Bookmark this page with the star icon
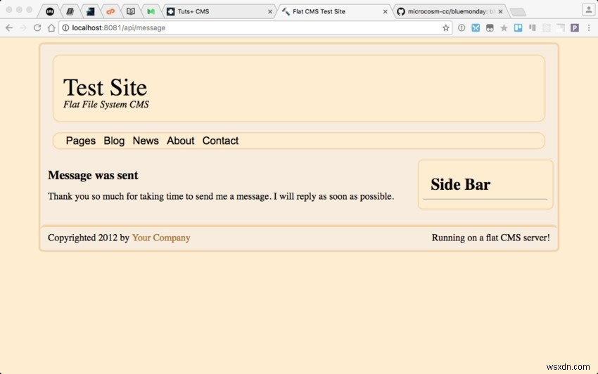The height and width of the screenshot is (374, 598). pyautogui.click(x=445, y=28)
